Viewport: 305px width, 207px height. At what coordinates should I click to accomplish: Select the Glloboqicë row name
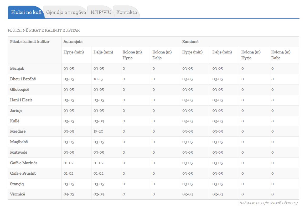(x=20, y=90)
